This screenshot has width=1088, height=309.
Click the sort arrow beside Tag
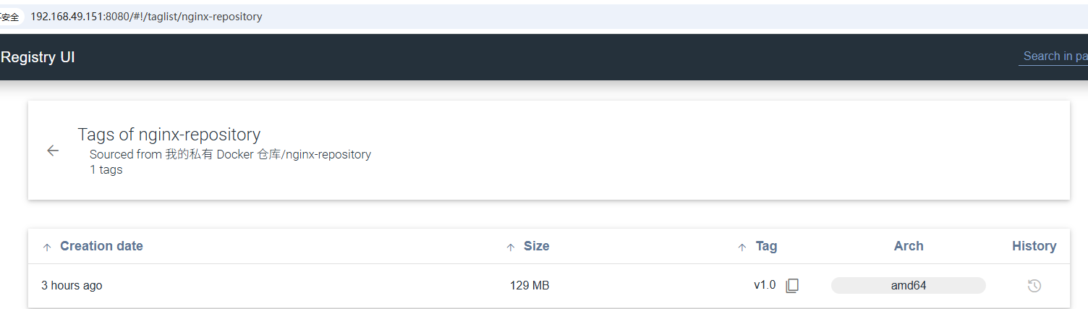741,247
